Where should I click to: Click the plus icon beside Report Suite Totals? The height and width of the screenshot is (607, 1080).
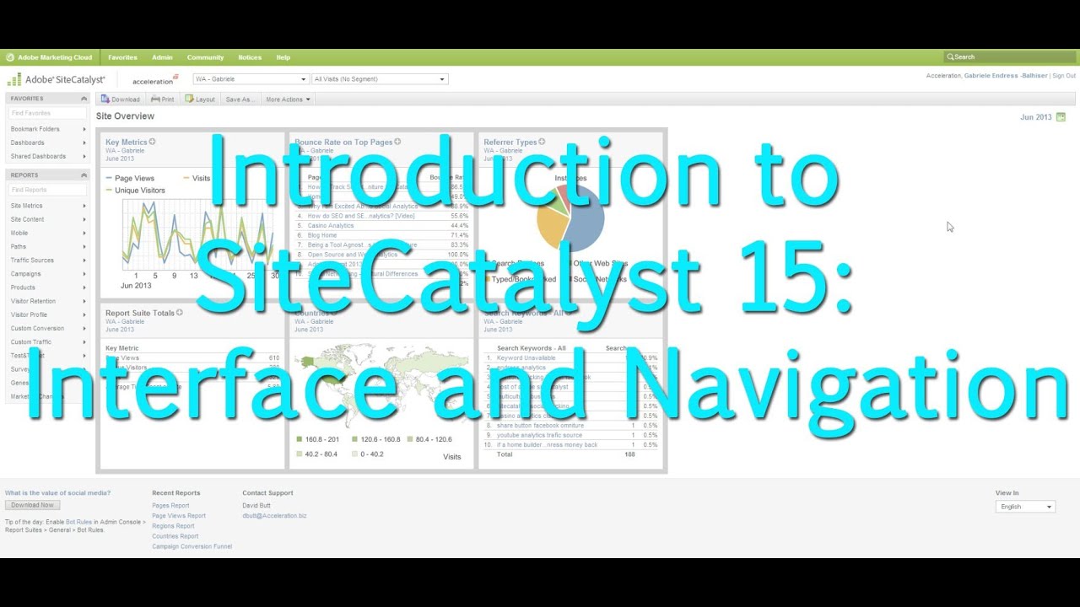[180, 312]
